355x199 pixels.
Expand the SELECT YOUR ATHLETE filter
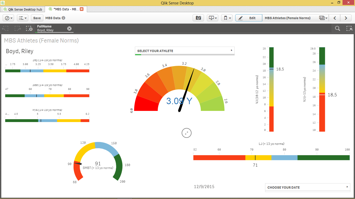tap(185, 51)
